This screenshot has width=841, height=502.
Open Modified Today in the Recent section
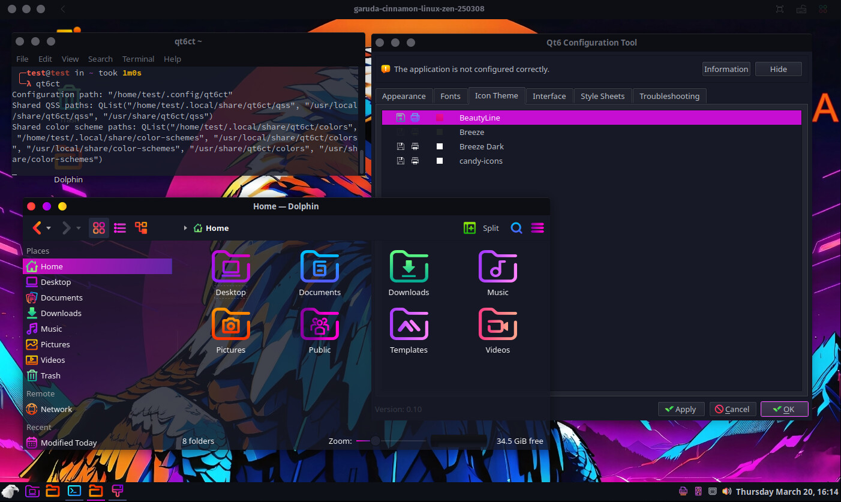97,443
